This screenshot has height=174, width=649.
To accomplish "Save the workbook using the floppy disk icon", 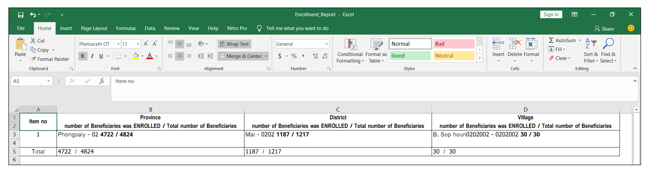I will pos(20,15).
